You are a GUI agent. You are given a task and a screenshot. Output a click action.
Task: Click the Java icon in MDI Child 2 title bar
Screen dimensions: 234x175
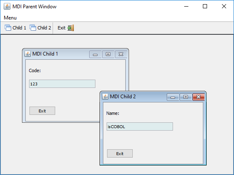(x=105, y=97)
